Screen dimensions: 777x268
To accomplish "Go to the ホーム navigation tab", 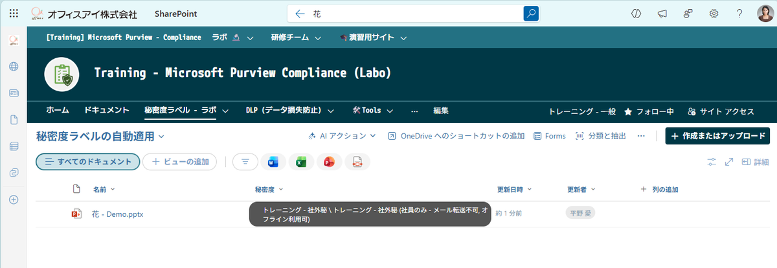I will tap(58, 111).
